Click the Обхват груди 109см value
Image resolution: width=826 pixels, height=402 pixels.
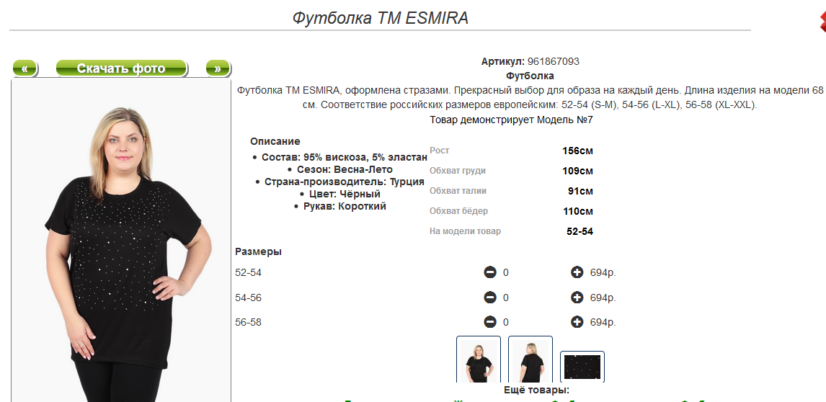click(x=577, y=171)
